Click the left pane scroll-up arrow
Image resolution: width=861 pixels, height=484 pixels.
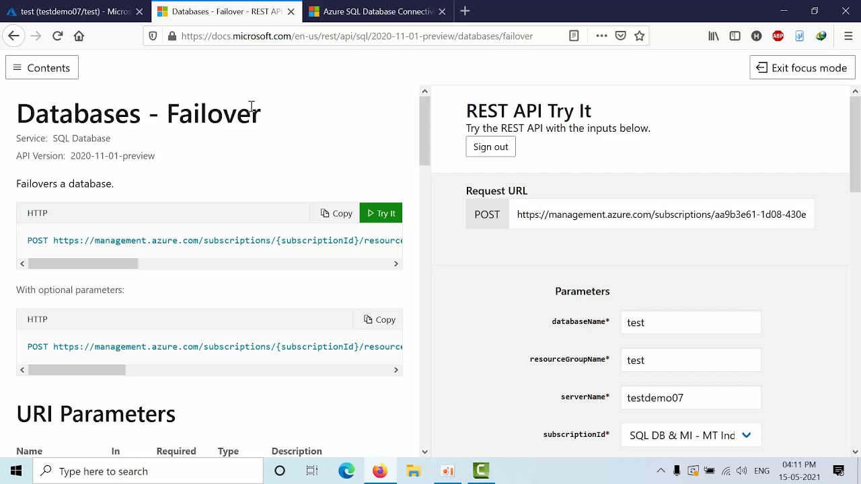pos(424,91)
